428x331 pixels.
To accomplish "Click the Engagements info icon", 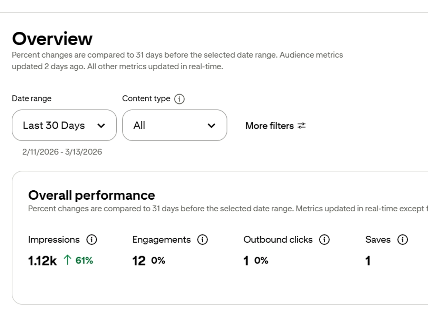I will tap(203, 240).
